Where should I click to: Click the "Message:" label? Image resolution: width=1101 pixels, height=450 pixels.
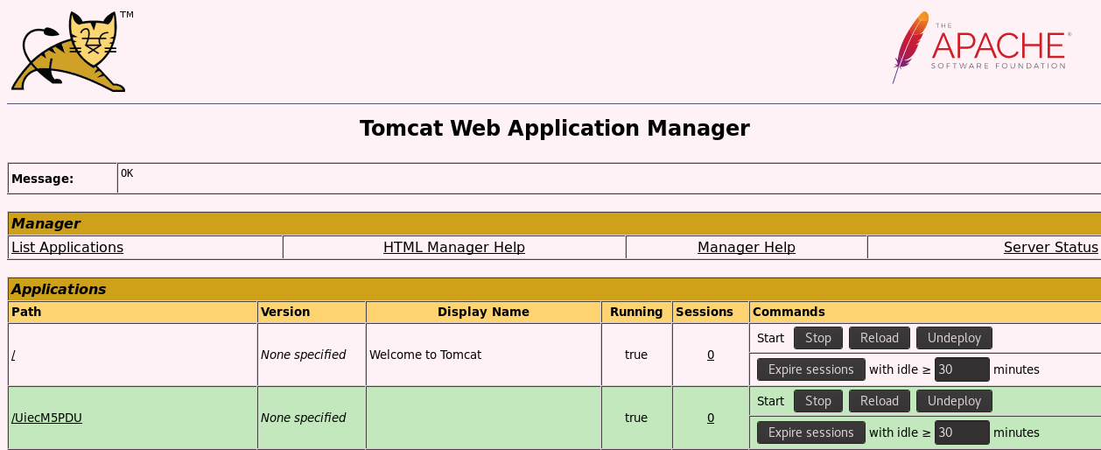(x=43, y=179)
